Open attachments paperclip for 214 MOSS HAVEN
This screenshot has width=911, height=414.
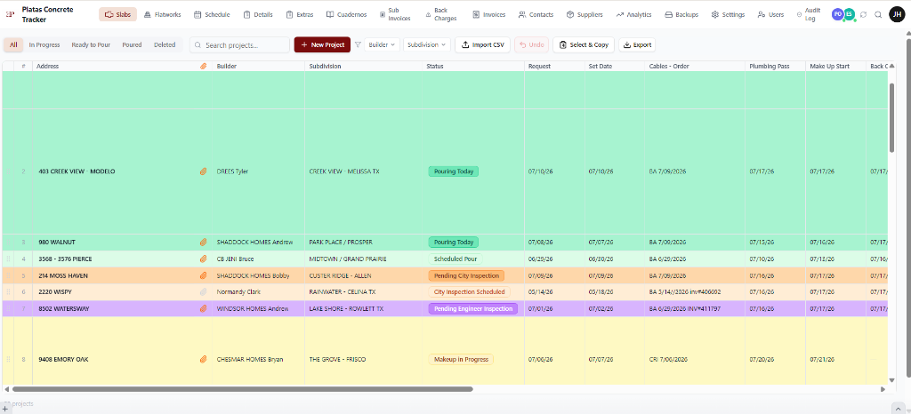coord(204,276)
